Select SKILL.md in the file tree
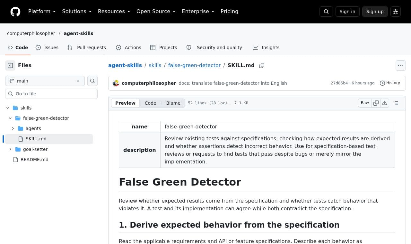Screen dimensions: 411x244 pyautogui.click(x=49, y=139)
